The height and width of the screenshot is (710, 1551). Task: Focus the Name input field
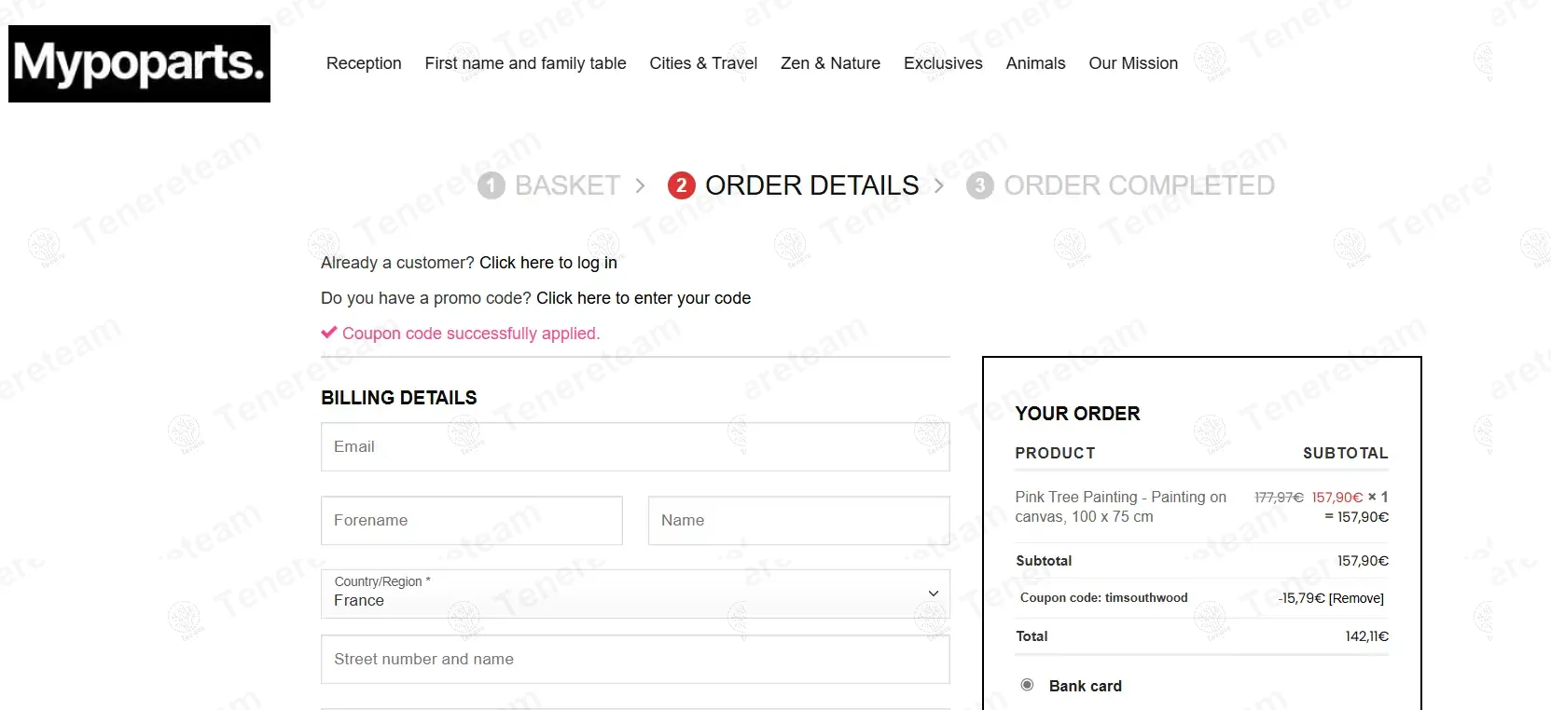pyautogui.click(x=798, y=520)
